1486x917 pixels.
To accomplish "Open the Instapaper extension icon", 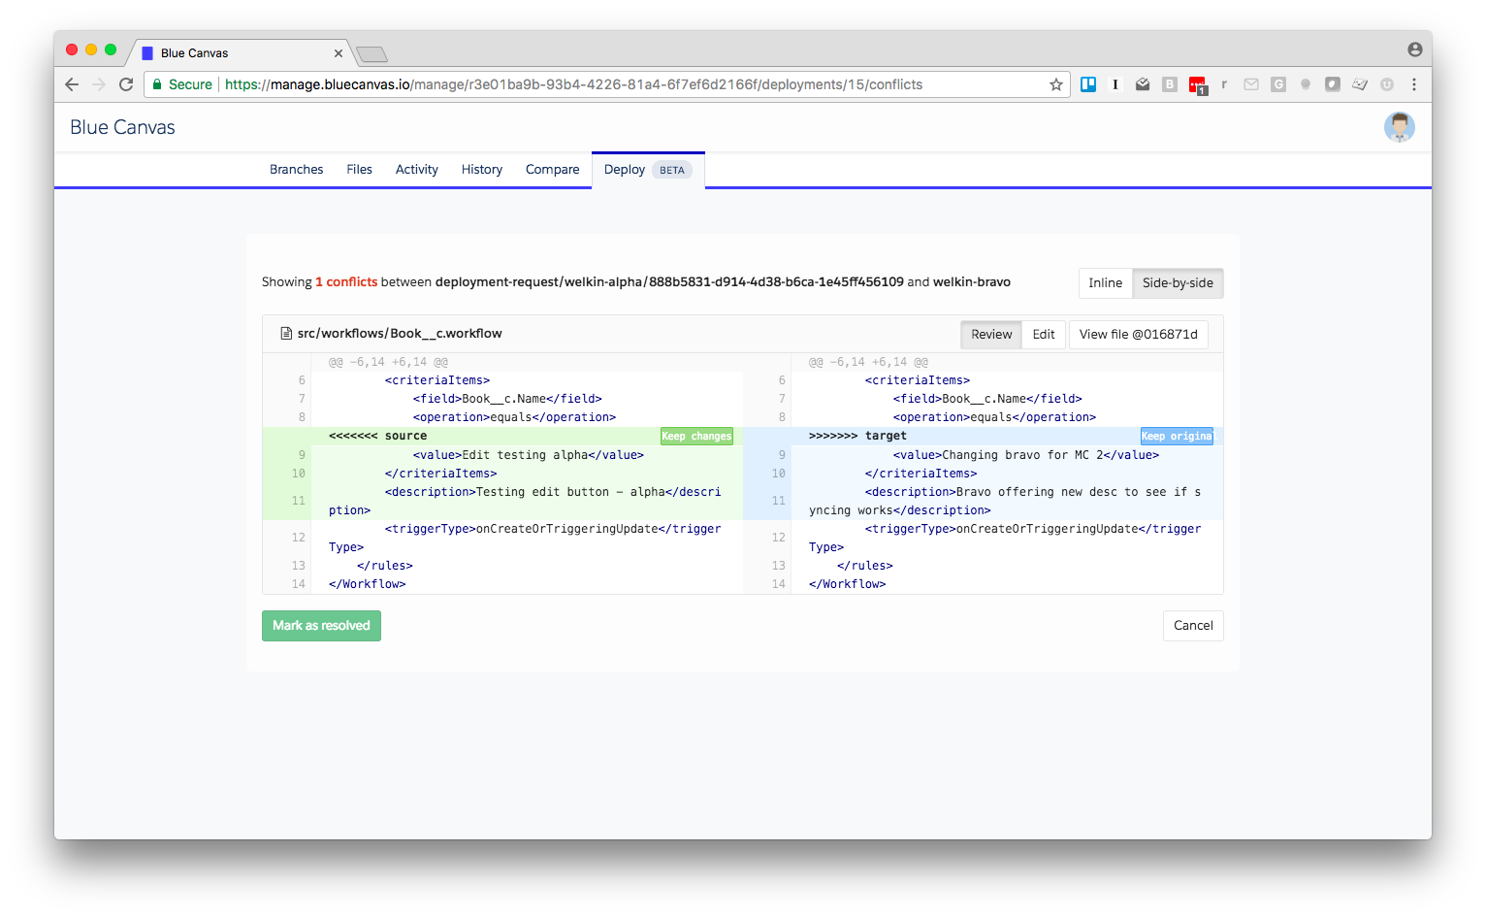I will pyautogui.click(x=1114, y=84).
